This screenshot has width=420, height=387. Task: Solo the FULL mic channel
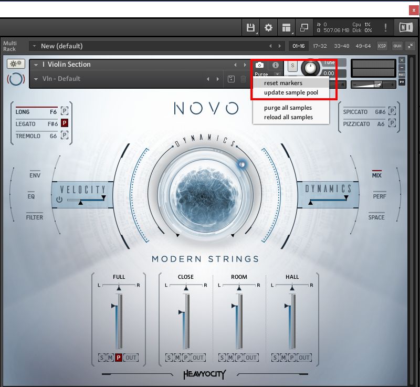[x=102, y=358]
